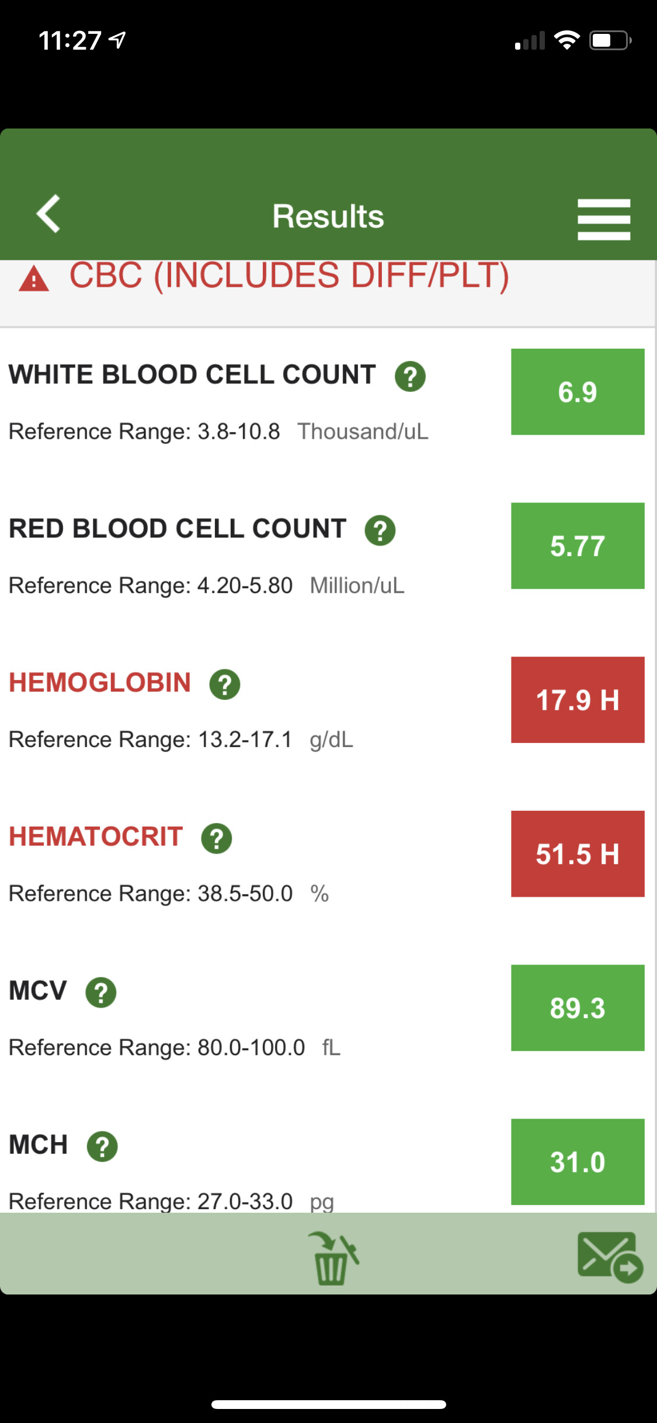
Task: Select the red 51.5 H hematocrit value
Action: point(577,853)
